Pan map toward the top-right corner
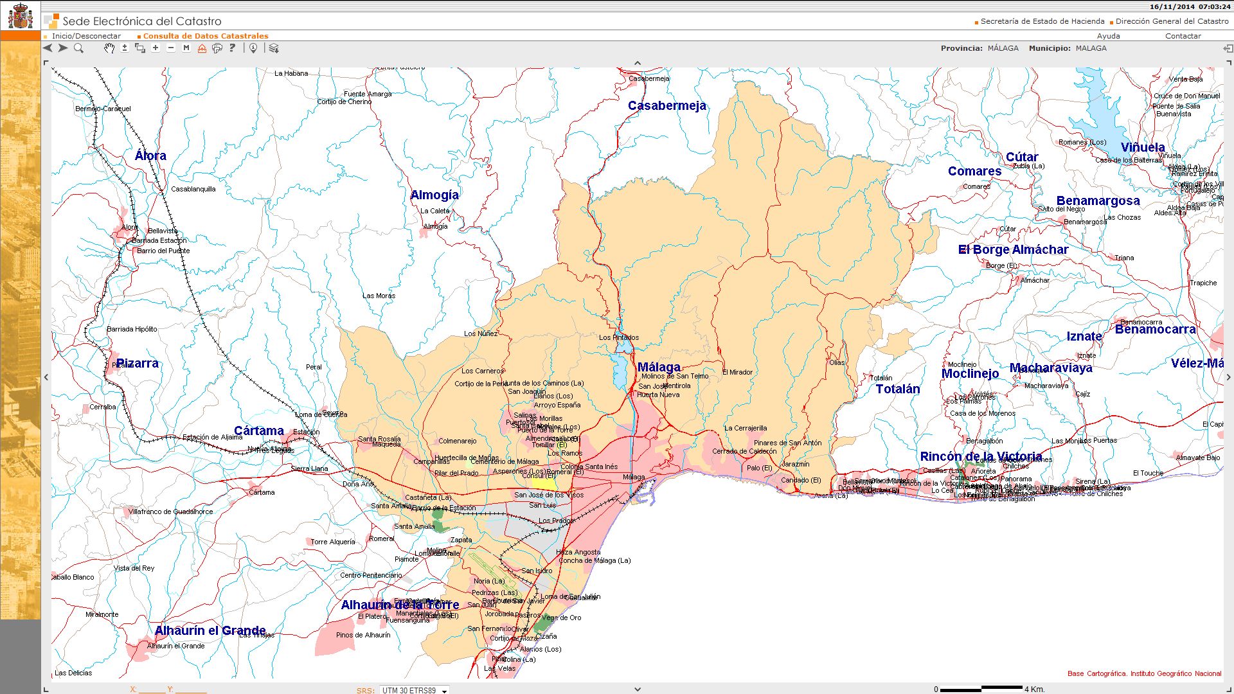The width and height of the screenshot is (1234, 694). click(1230, 63)
